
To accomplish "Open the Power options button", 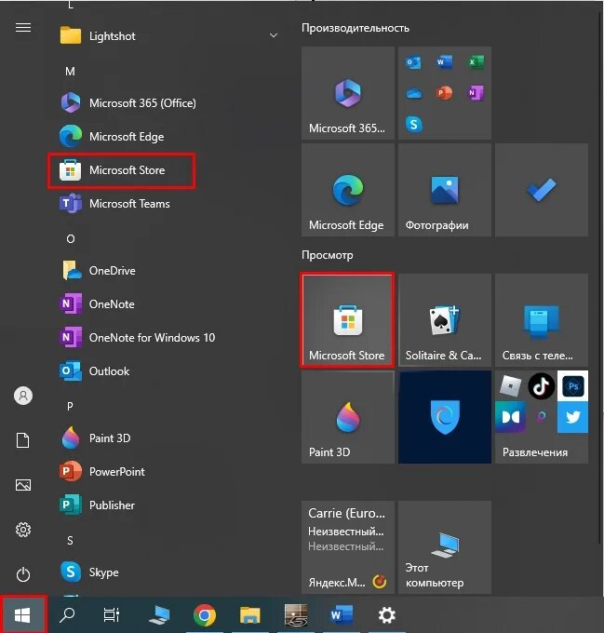I will point(23,574).
